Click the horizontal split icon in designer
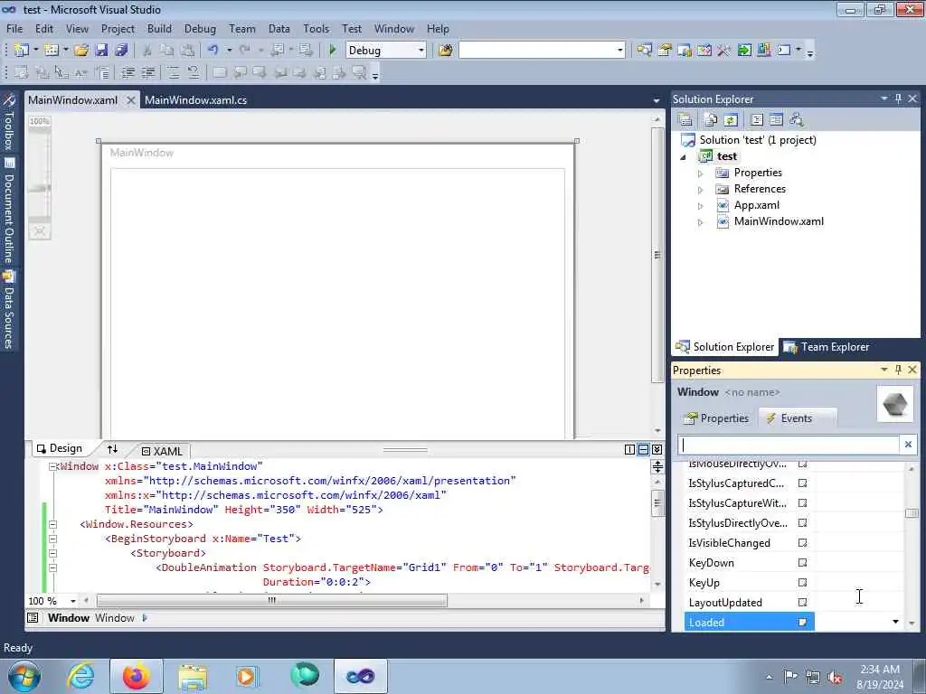 pos(643,450)
